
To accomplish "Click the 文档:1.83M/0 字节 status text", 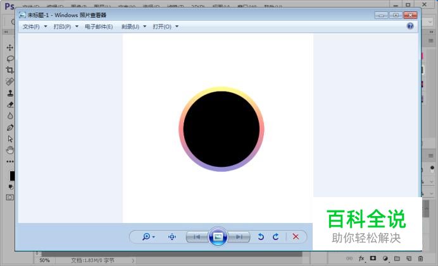I will tap(92, 260).
